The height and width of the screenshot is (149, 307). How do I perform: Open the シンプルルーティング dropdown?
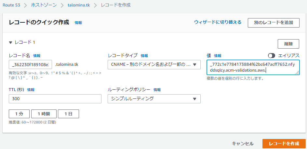pyautogui.click(x=154, y=99)
